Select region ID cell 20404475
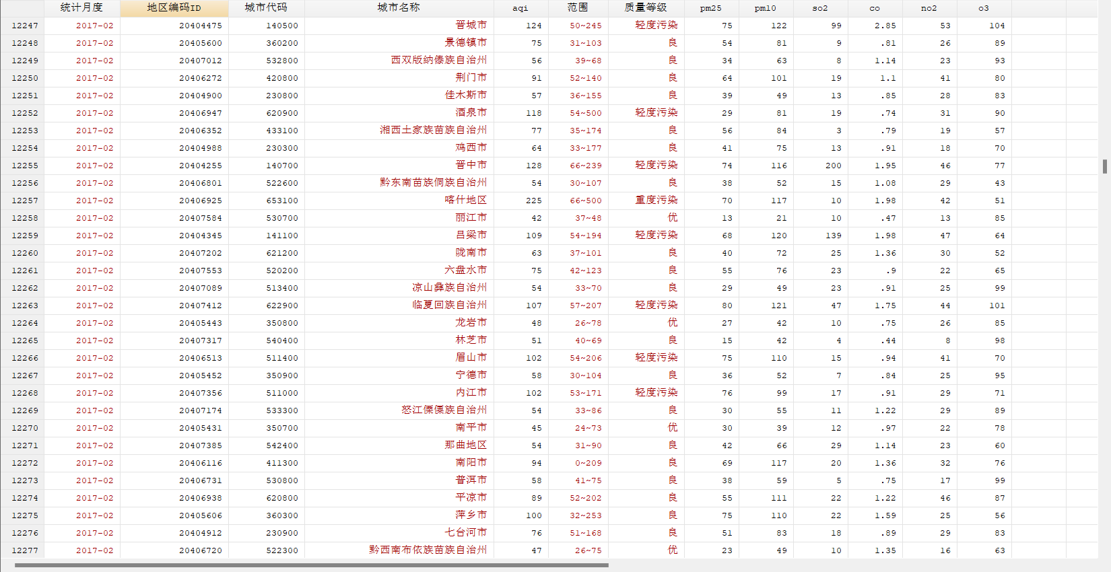 tap(174, 26)
